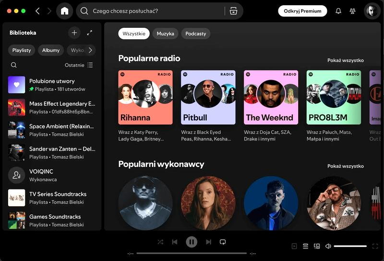Click the Biblioteka header label
Screen dimensions: 384x261
23,33
